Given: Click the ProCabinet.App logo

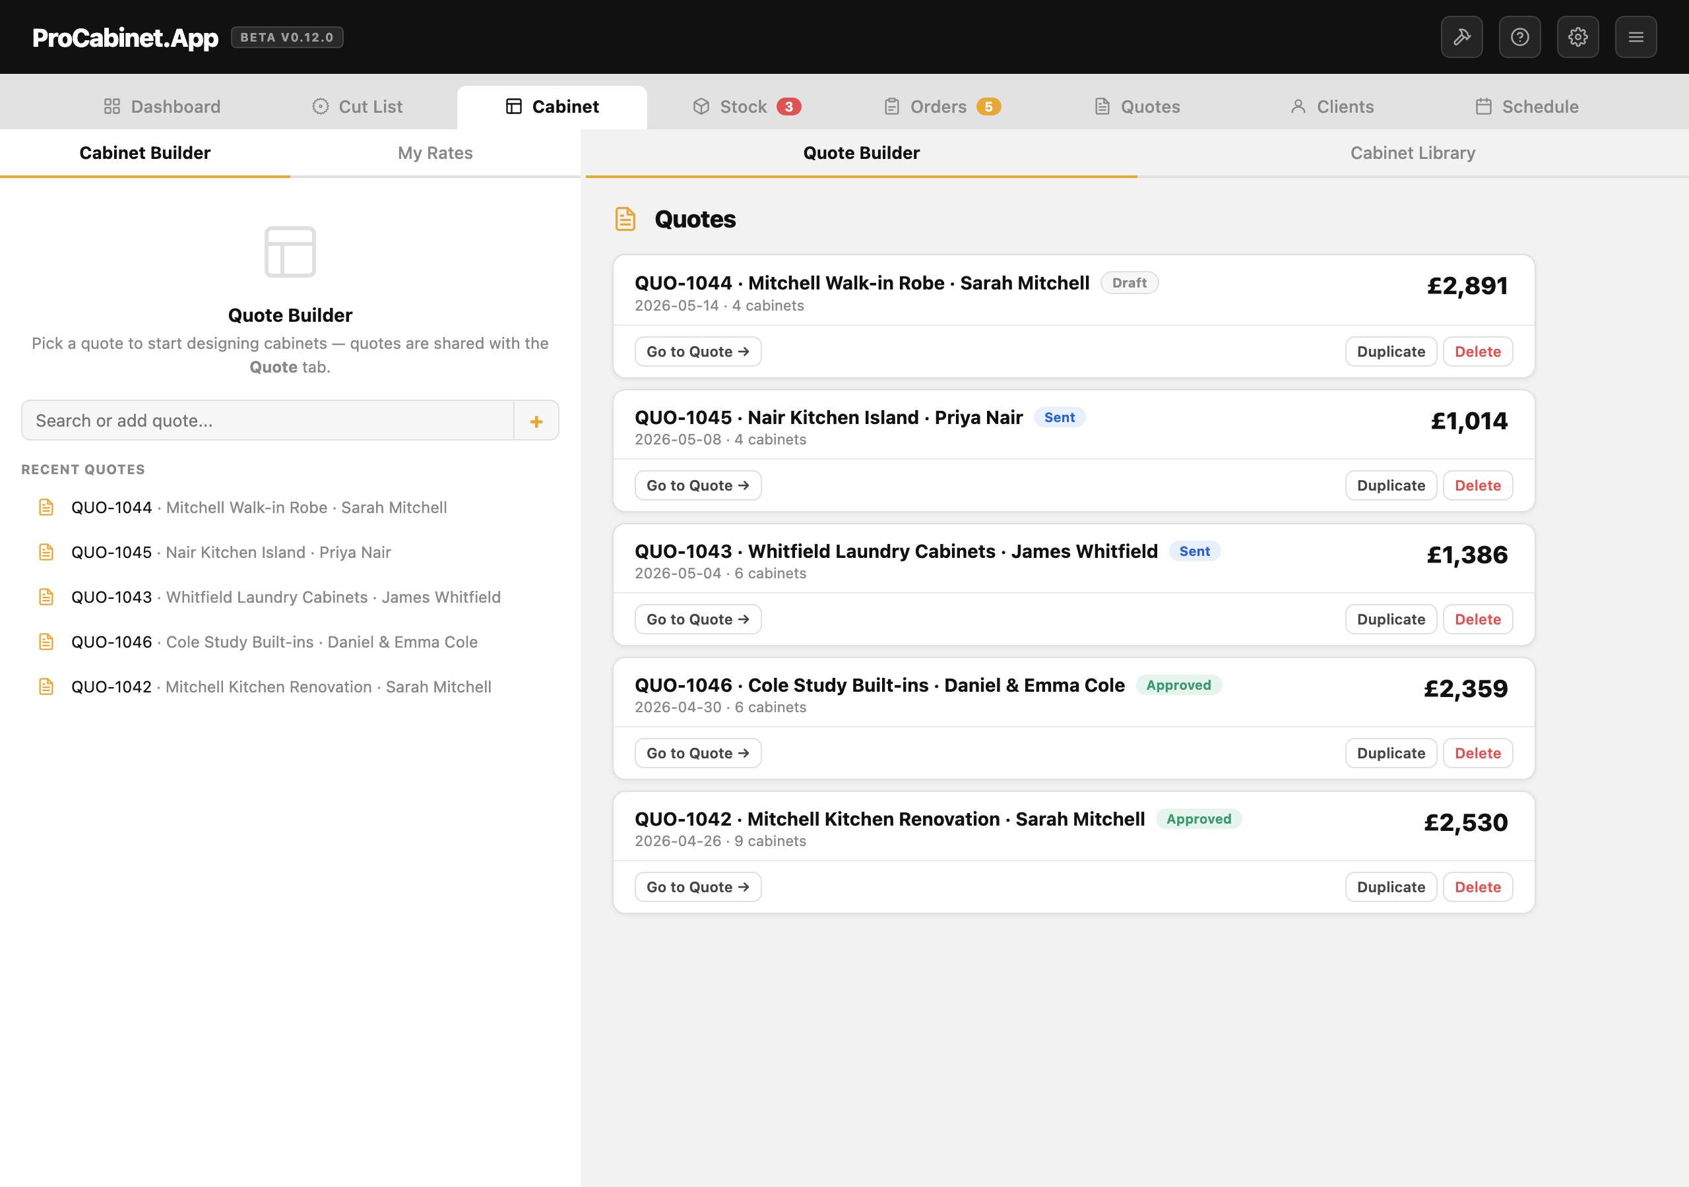Looking at the screenshot, I should click(x=125, y=38).
